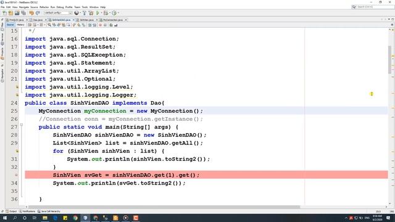
Task: Open the File menu
Action: point(2,7)
